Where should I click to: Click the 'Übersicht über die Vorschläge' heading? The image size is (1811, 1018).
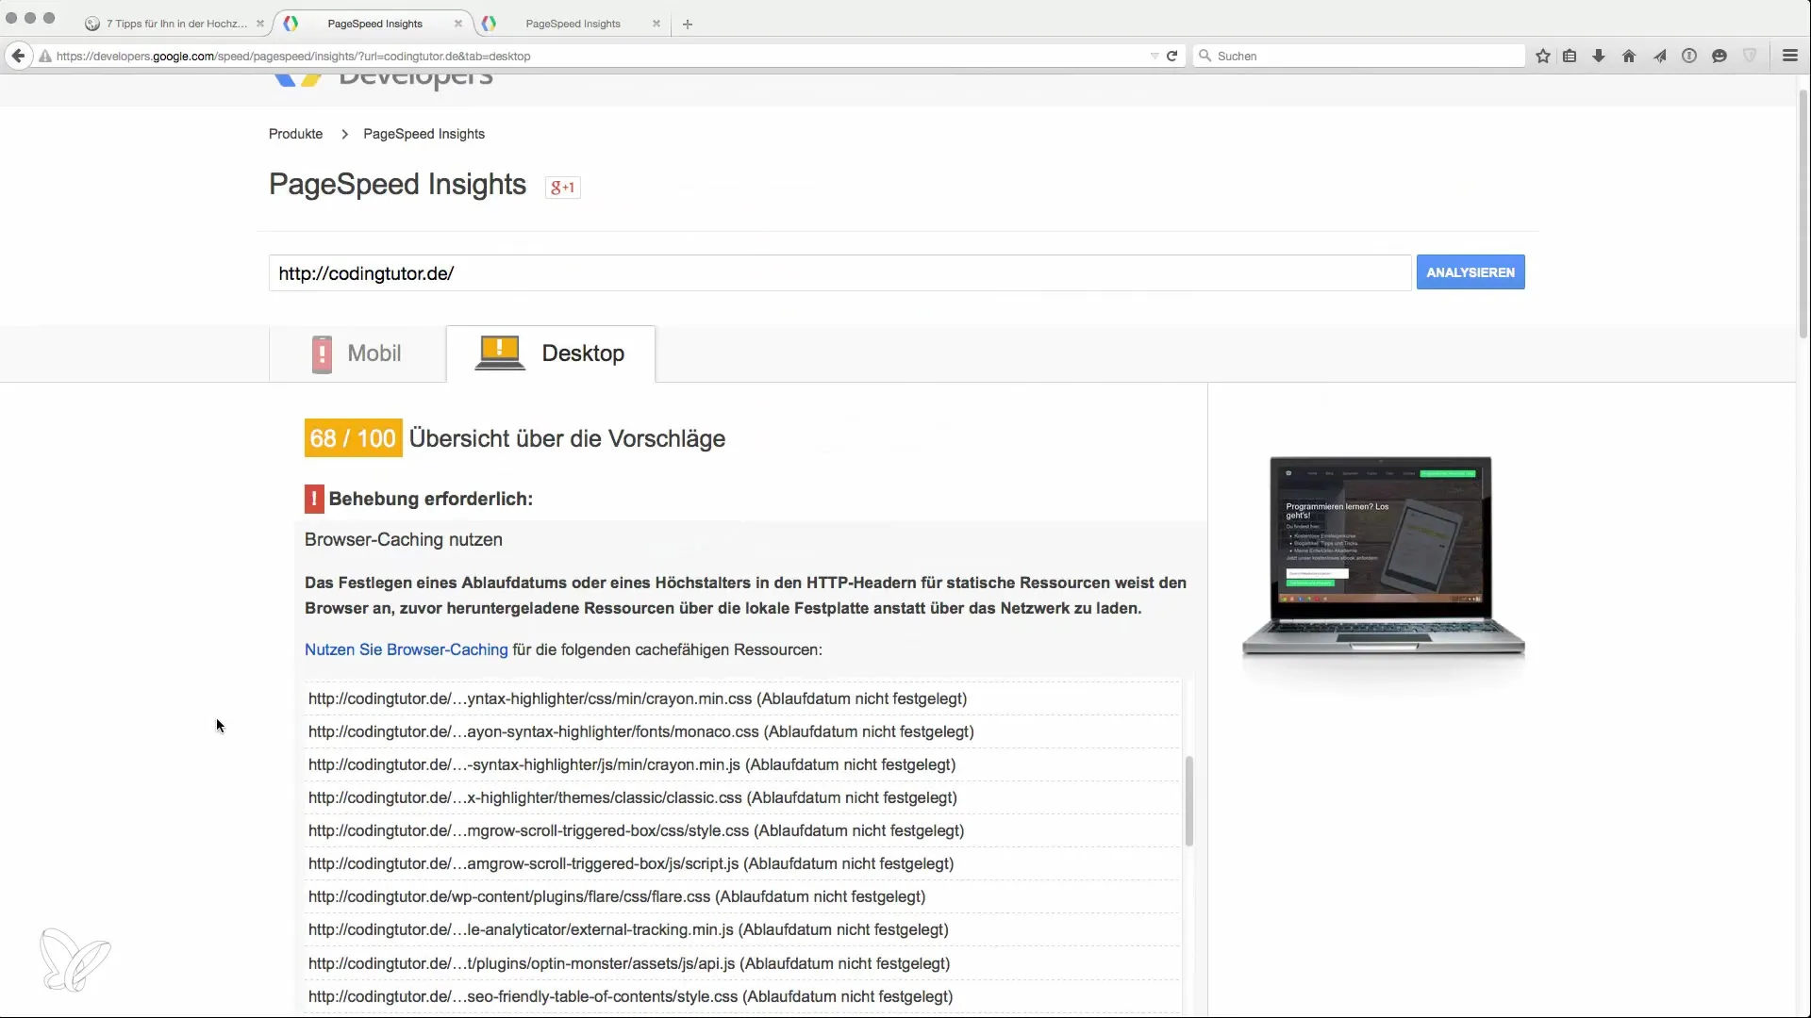pyautogui.click(x=567, y=438)
